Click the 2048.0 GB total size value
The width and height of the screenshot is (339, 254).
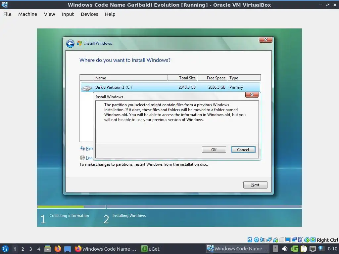pos(187,87)
